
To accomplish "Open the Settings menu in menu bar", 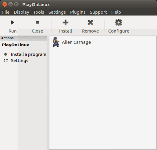I will (57, 12).
